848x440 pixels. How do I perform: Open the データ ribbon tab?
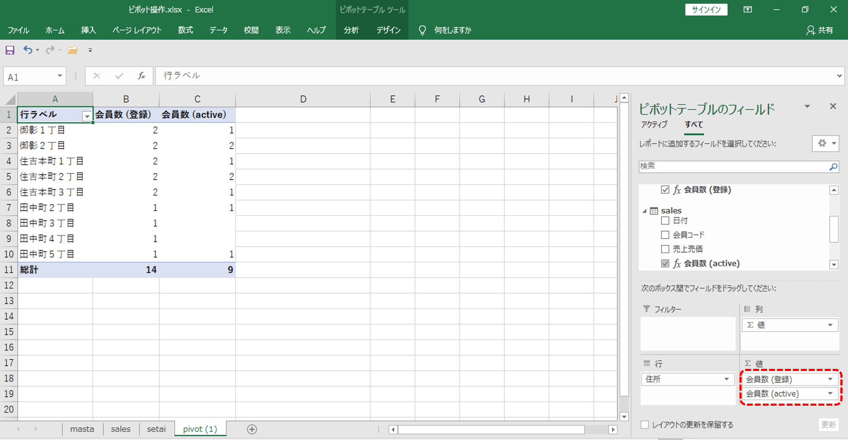pyautogui.click(x=218, y=30)
